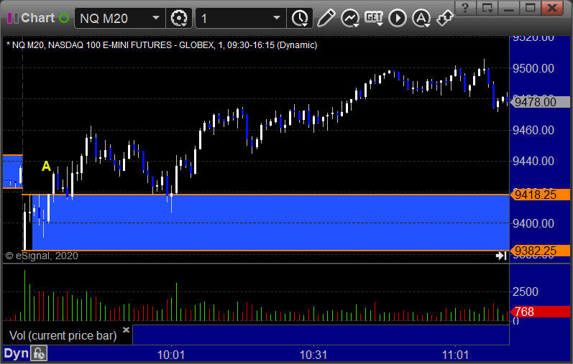
Task: Click the 9500.00 price axis label
Action: tap(533, 68)
